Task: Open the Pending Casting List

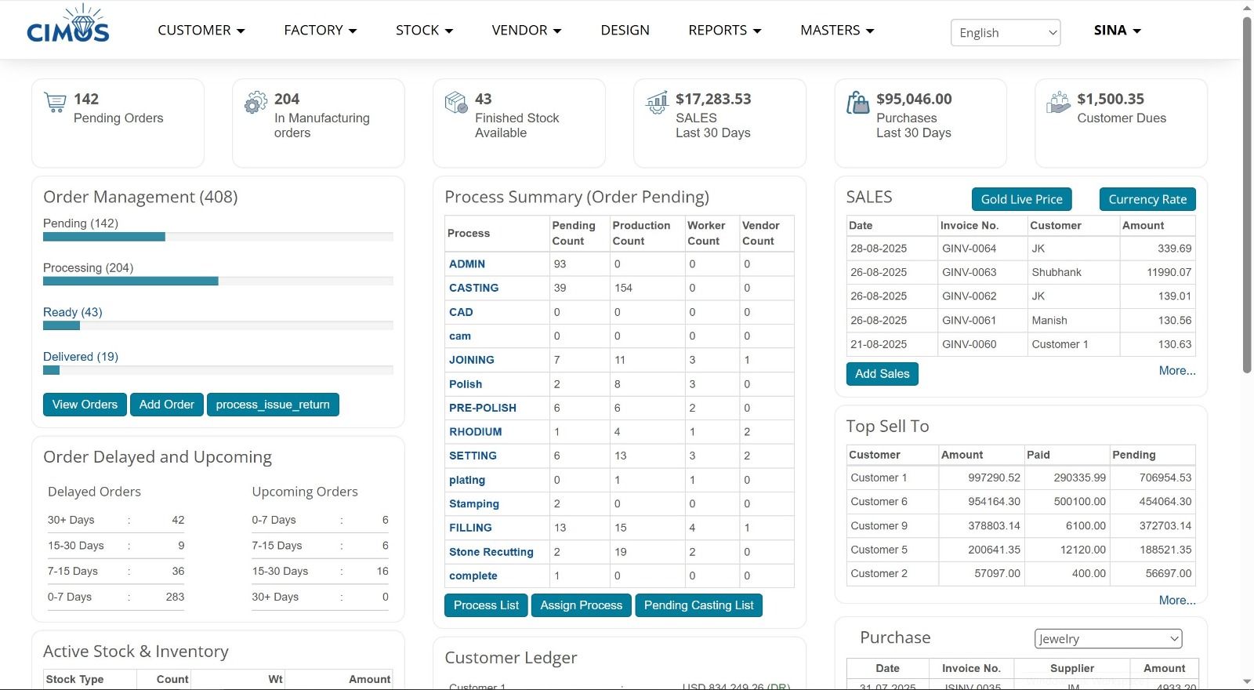Action: click(x=698, y=605)
